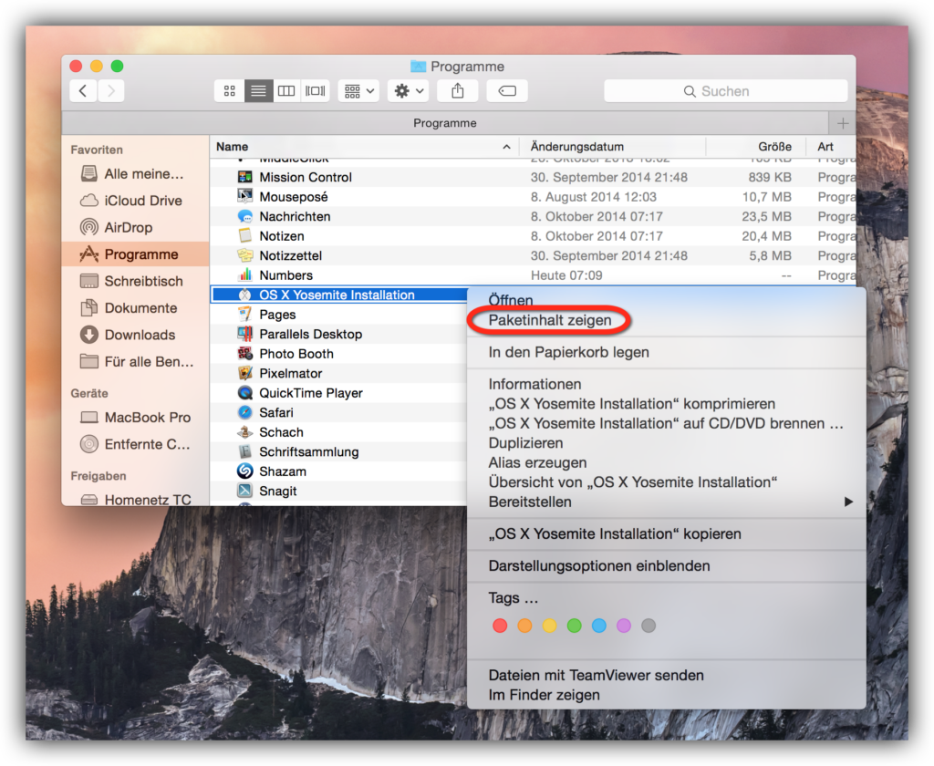Click the Suchen search field
This screenshot has height=766, width=934.
click(725, 91)
